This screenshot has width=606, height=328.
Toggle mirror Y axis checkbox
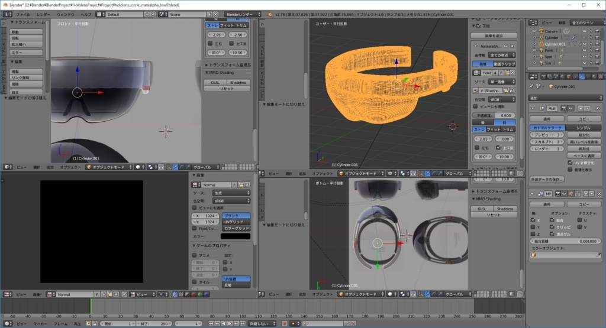pos(533,227)
